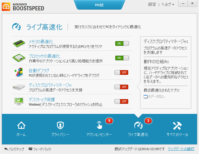Viewport: 199px width, 154px height.
Task: Select the ライブ高速化 tab label
Action: (138, 135)
